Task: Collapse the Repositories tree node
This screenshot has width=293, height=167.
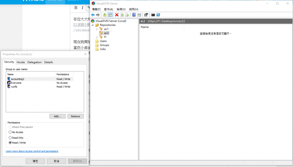Action: pos(93,25)
